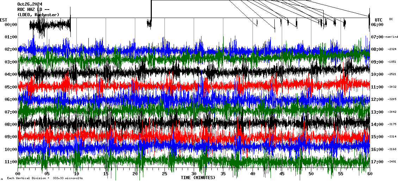The height and width of the screenshot is (183, 398).
Task: Select the 45 minute tick label
Action: 282,174
